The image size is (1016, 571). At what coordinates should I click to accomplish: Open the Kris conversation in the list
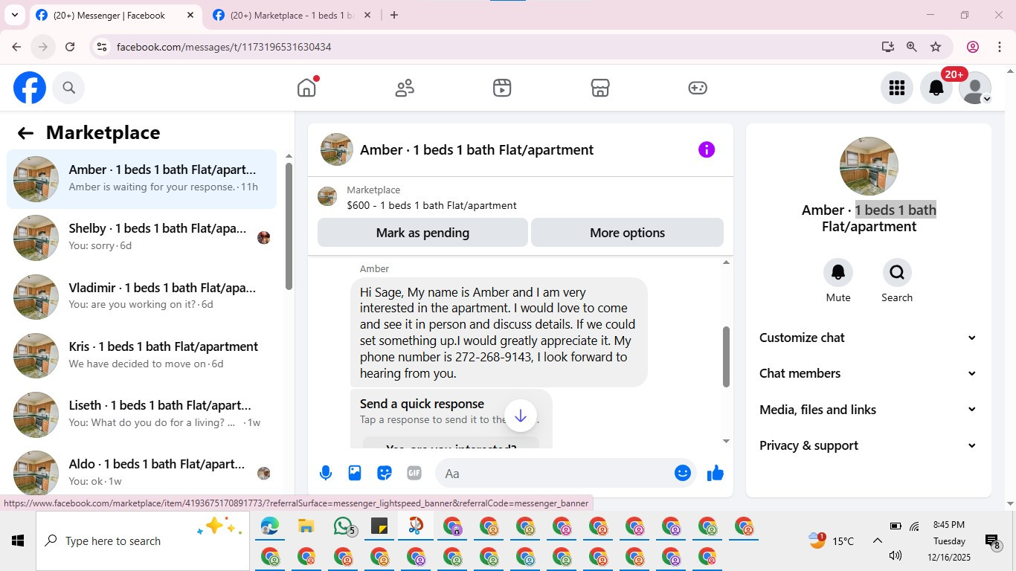tap(141, 355)
